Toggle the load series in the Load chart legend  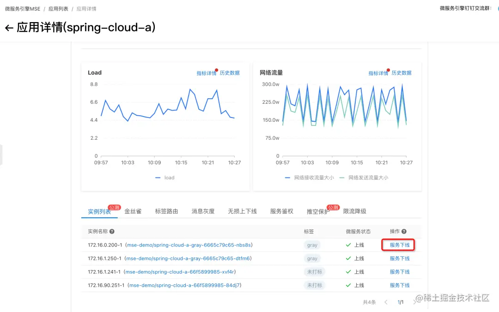(x=165, y=178)
